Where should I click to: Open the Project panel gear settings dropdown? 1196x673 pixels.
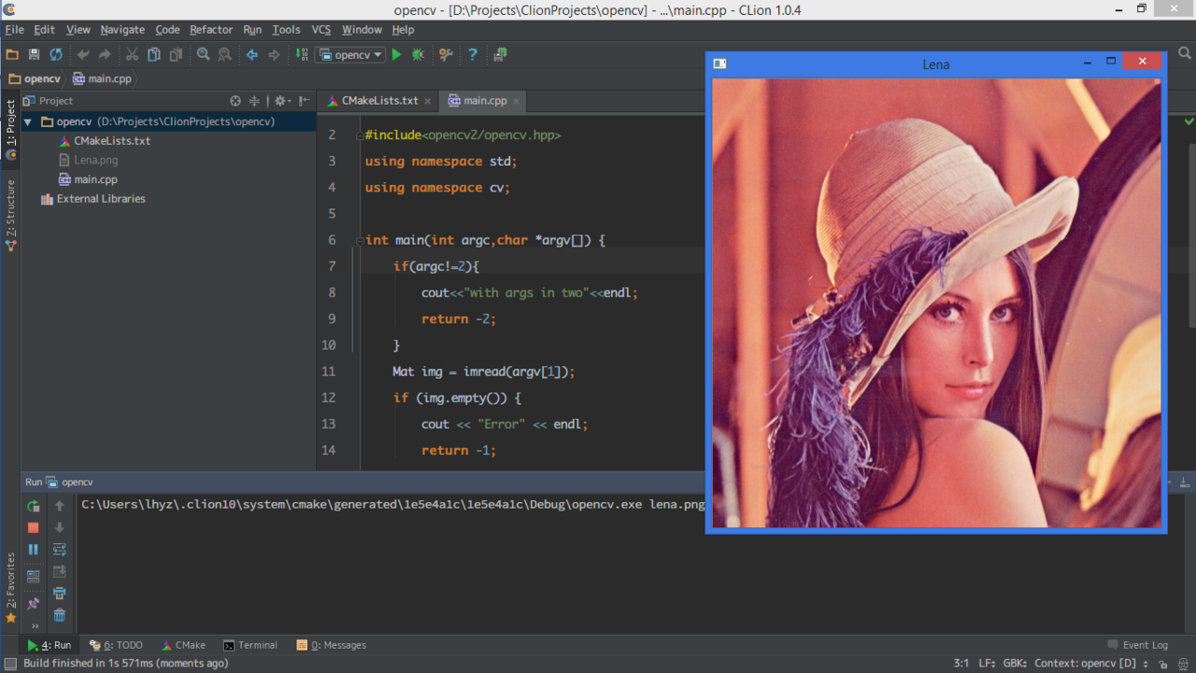281,101
